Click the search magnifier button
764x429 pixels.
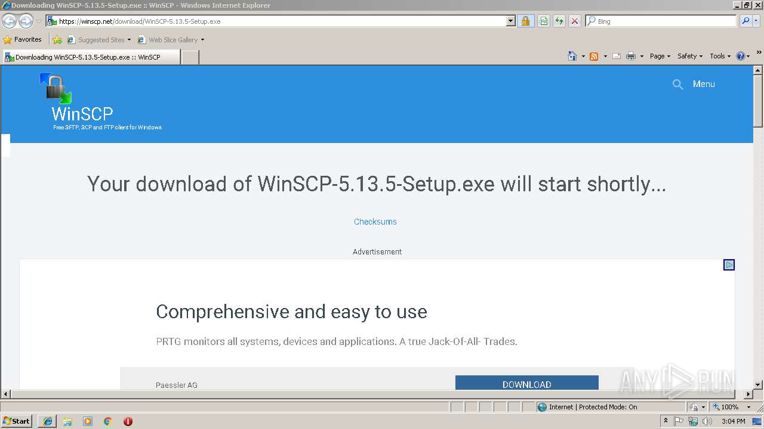click(745, 21)
